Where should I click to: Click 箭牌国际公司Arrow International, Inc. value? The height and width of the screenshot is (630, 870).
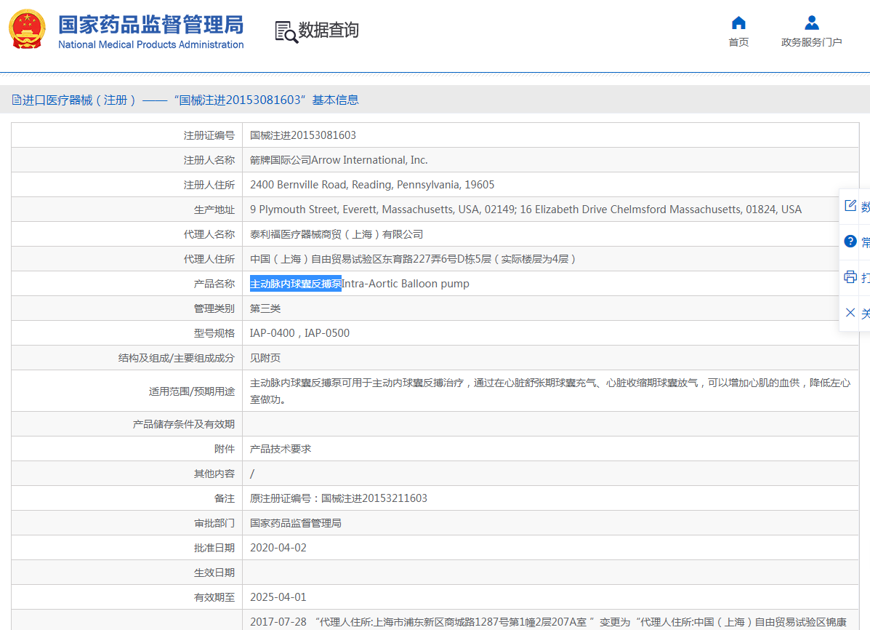[x=339, y=160]
